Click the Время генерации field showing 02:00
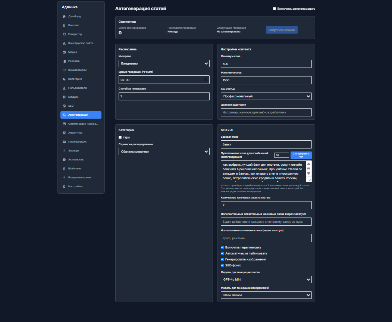Viewport: 392px width, 322px height. (164, 80)
